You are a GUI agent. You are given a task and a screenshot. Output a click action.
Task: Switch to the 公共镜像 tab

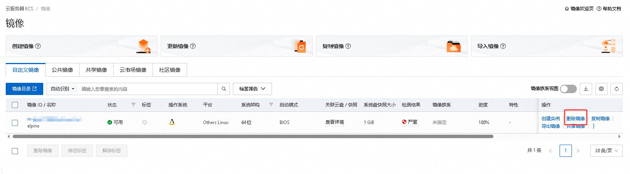tap(62, 70)
